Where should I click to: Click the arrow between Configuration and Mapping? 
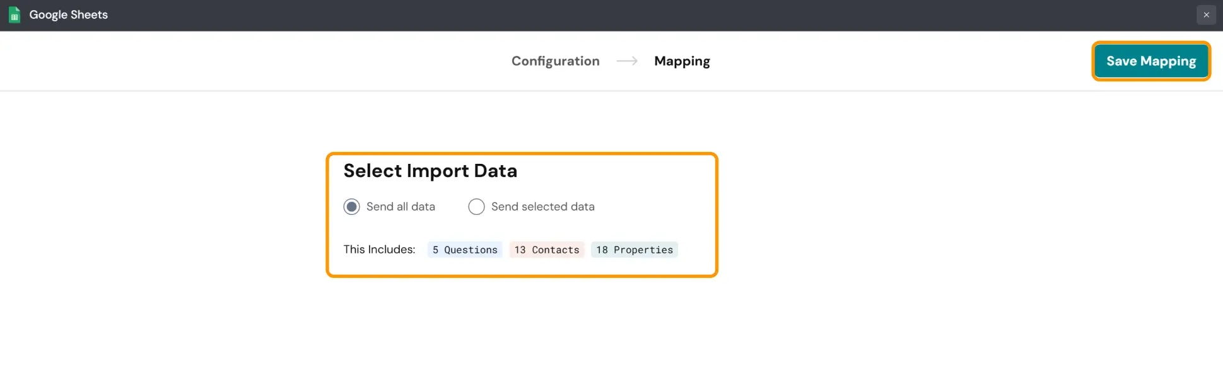627,61
